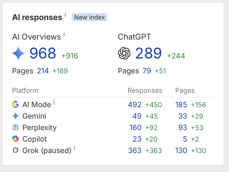Click the AI responses heading

pyautogui.click(x=37, y=17)
